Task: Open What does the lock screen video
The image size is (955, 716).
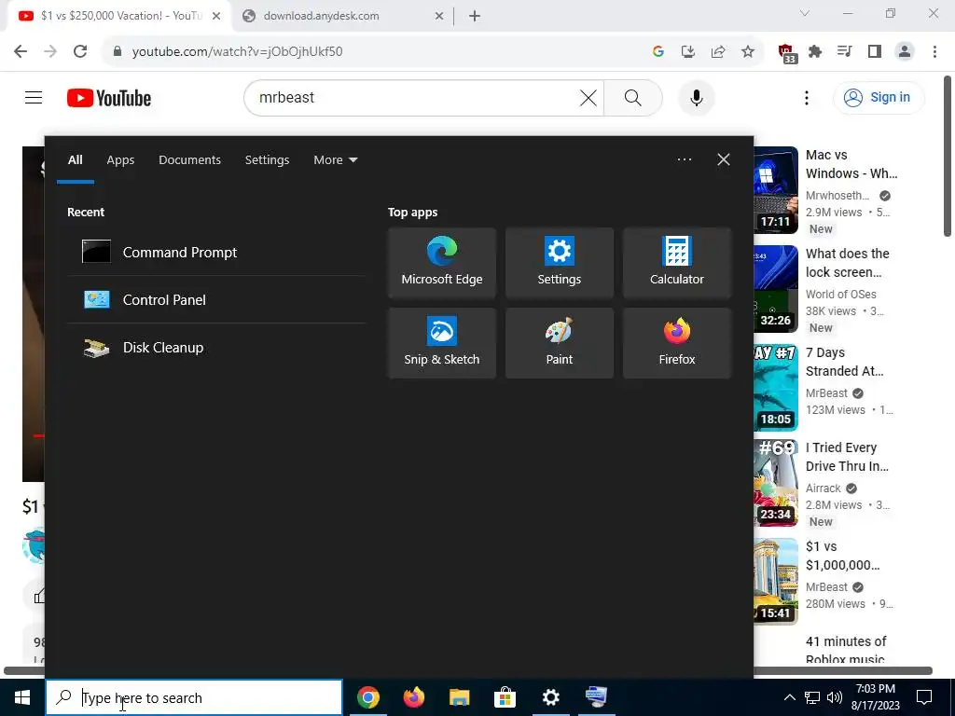Action: (x=847, y=263)
